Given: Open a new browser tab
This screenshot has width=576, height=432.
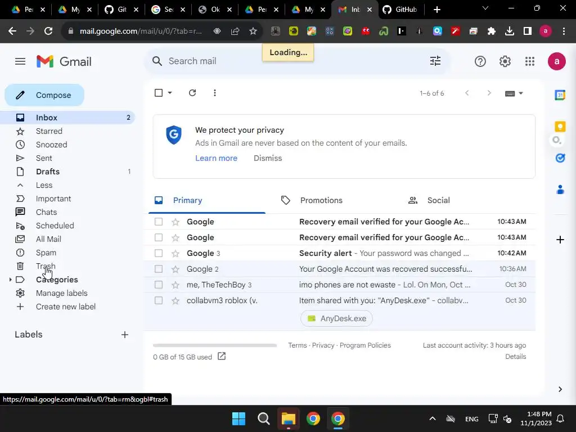Looking at the screenshot, I should click(436, 10).
